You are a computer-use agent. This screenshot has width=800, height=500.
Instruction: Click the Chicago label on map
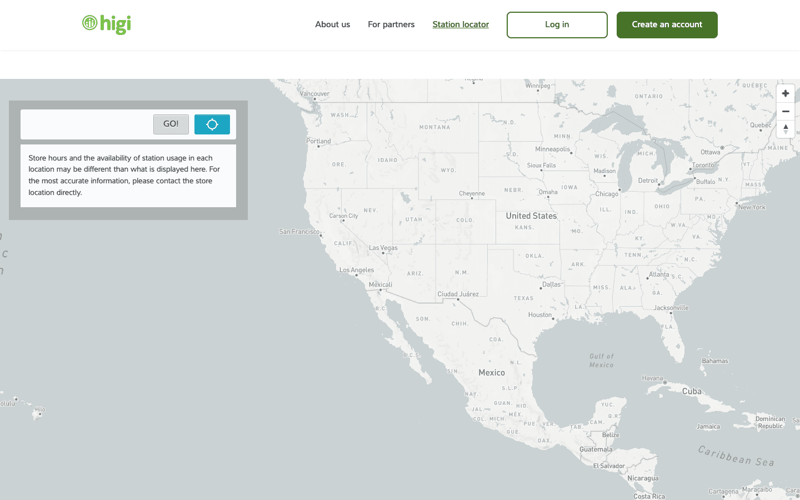click(607, 194)
